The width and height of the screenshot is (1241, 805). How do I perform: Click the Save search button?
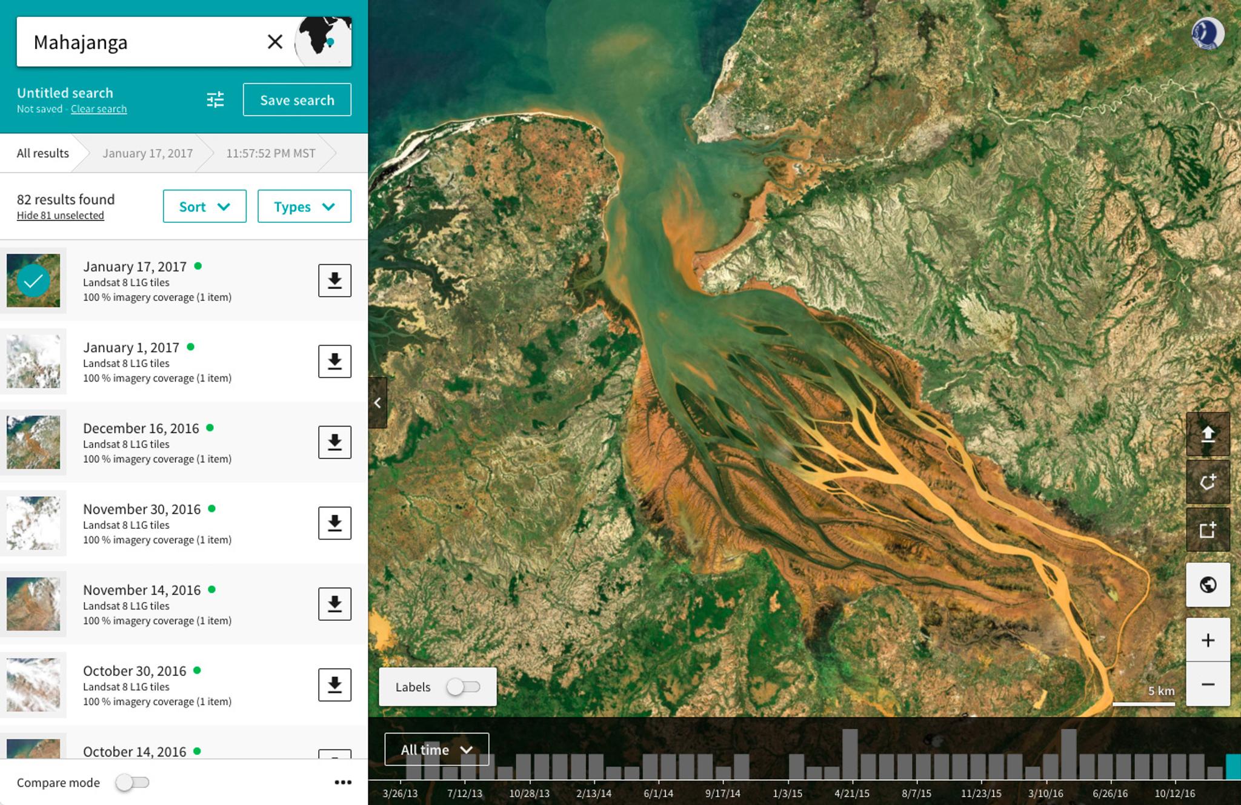297,100
